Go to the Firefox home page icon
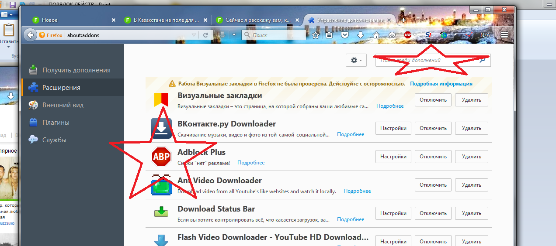556x246 pixels. click(x=376, y=35)
